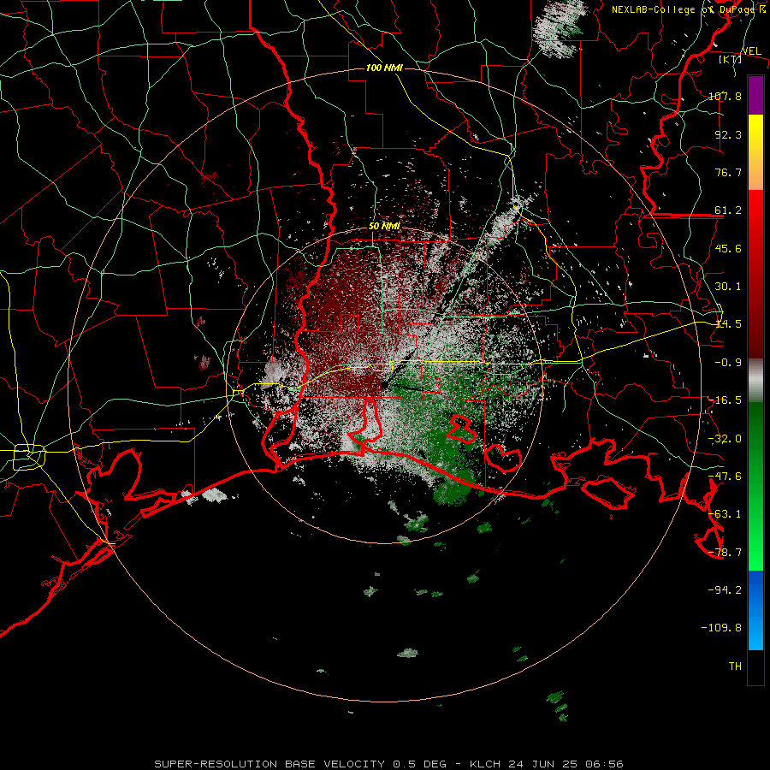Click the Super-Resolution Base Velocity caption
Viewport: 770px width, 770px height.
pyautogui.click(x=388, y=764)
